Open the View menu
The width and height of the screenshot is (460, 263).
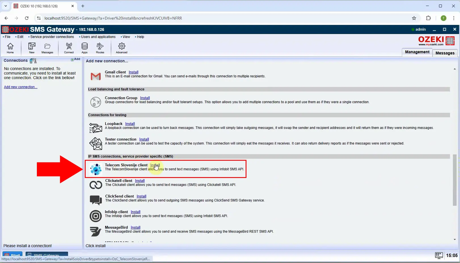tap(126, 37)
